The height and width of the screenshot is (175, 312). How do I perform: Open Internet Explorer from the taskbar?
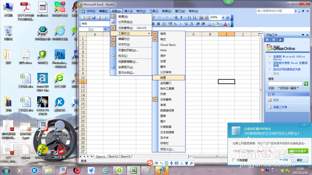pyautogui.click(x=105, y=170)
